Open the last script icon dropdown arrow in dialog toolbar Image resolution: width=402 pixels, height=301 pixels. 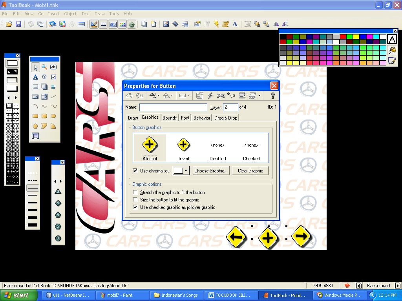pyautogui.click(x=260, y=96)
